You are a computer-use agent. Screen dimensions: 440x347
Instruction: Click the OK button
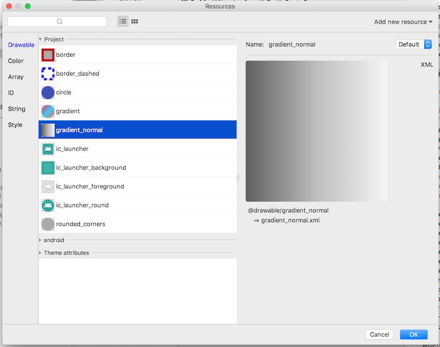pyautogui.click(x=414, y=334)
